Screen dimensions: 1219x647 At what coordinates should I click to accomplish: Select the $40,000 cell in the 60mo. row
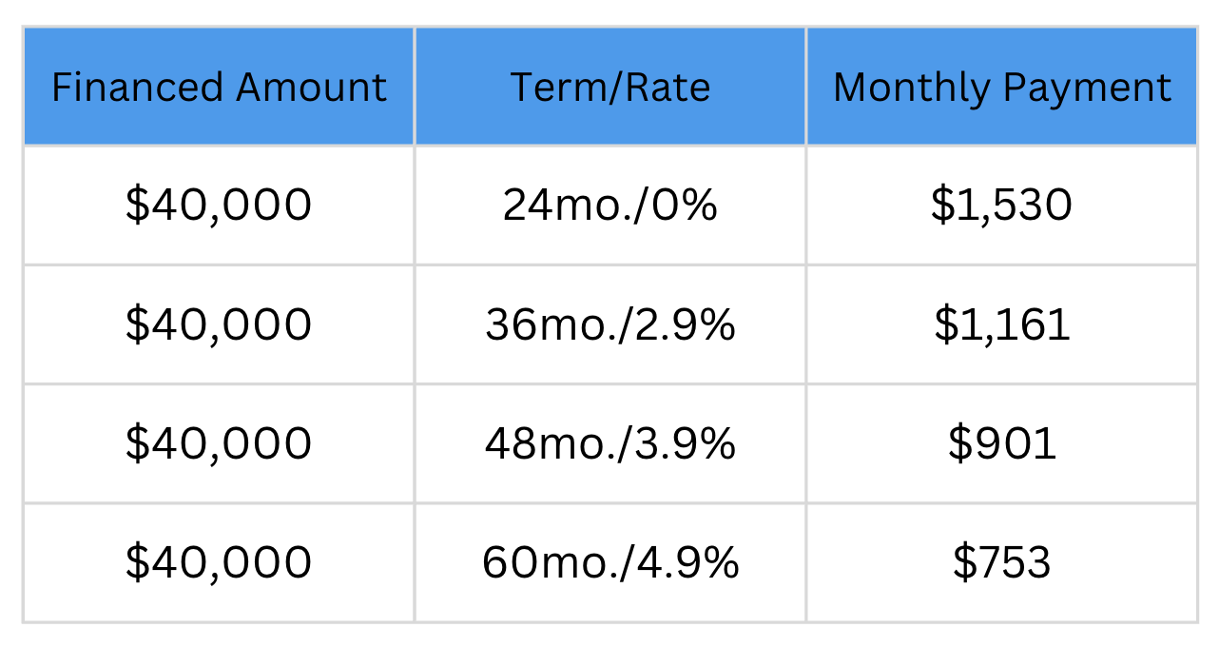tap(219, 562)
